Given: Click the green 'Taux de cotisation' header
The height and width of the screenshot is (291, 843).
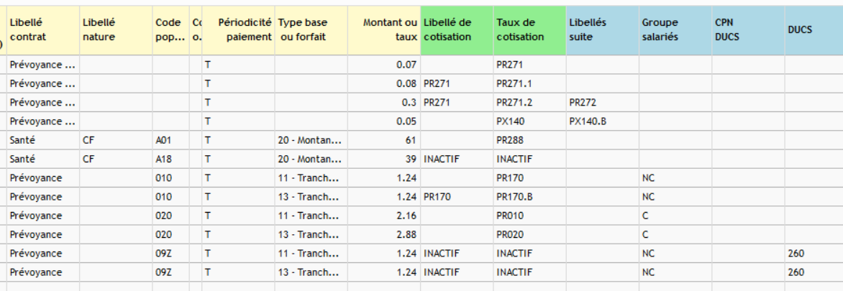Looking at the screenshot, I should pos(529,29).
